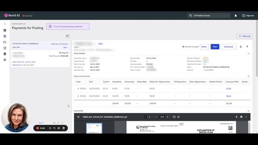Screen dimensions: 258x145
Task: Open notifications with the bell icon
Action: (x=235, y=15)
